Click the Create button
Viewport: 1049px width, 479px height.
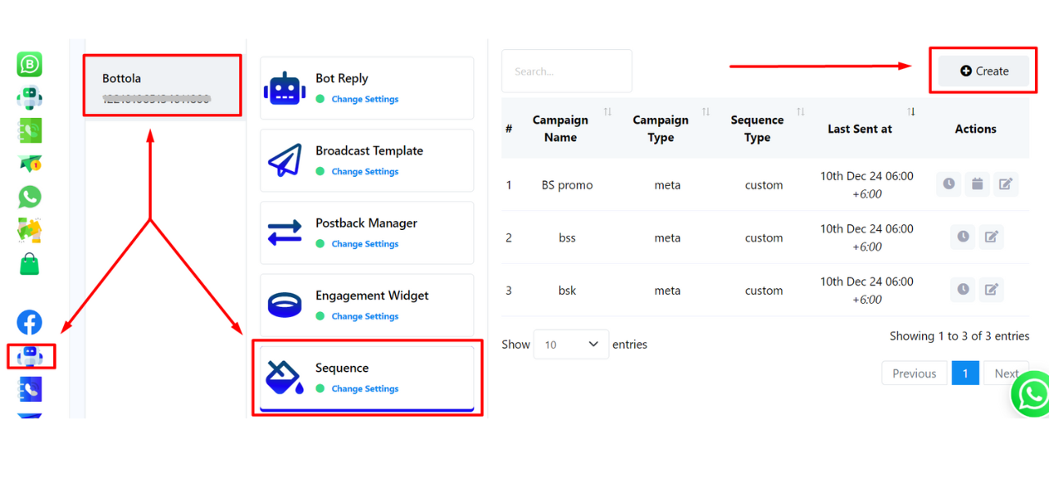coord(983,71)
